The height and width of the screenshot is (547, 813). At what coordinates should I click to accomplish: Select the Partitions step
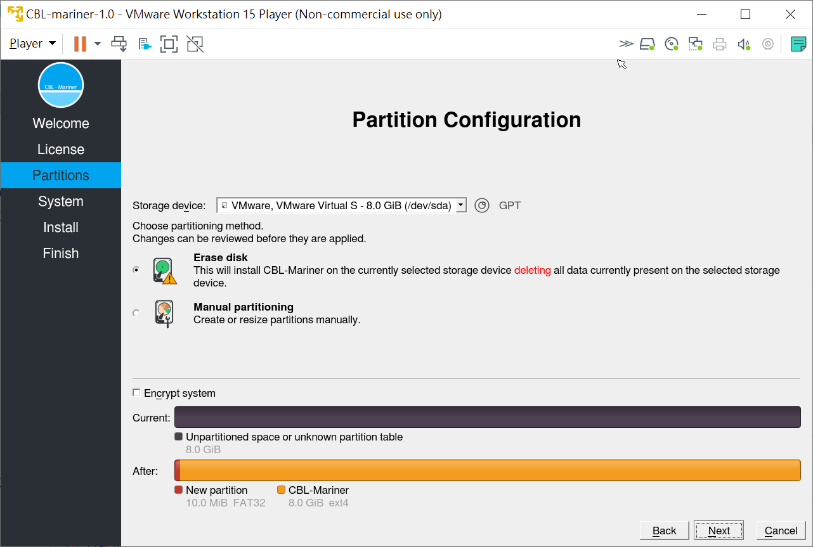[x=61, y=176]
